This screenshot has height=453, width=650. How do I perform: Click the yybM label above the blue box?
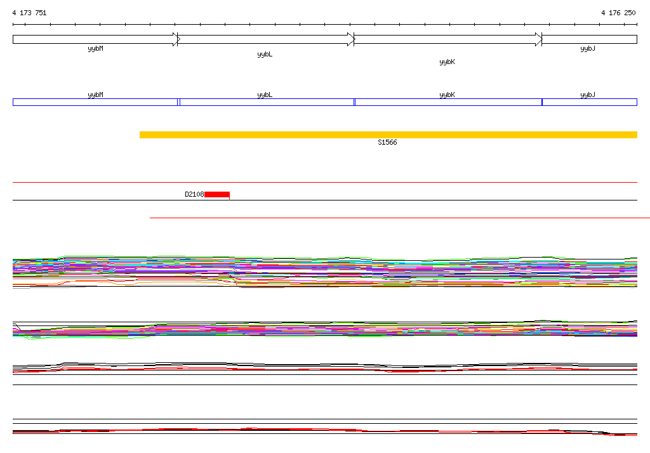point(95,95)
